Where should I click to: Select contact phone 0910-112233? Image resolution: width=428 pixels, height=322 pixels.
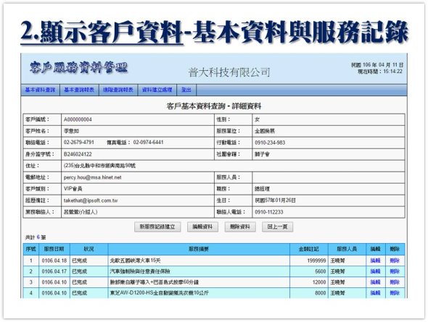tap(269, 212)
